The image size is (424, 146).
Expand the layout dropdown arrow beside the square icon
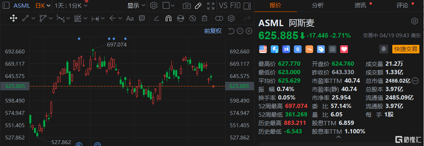[x=173, y=5]
